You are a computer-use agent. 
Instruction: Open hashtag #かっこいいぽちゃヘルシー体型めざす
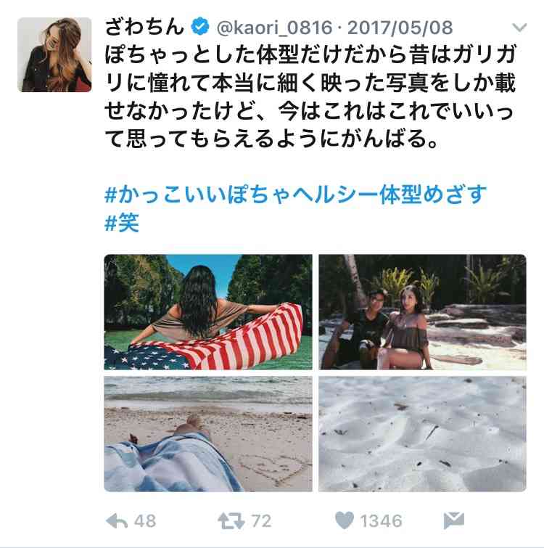[295, 195]
